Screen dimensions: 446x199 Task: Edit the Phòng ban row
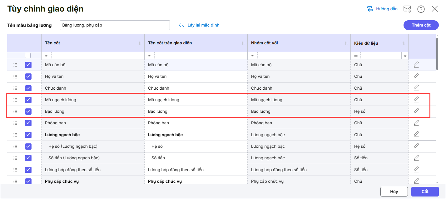pos(416,123)
